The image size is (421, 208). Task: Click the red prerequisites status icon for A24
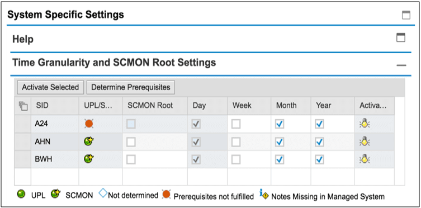[x=89, y=124]
